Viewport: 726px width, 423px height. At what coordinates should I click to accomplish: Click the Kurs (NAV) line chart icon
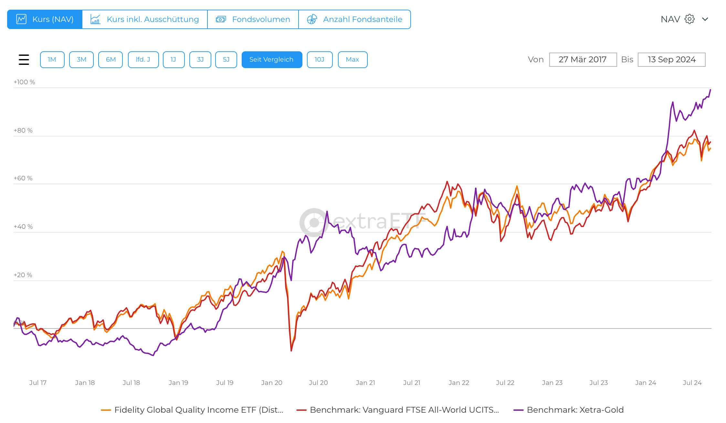coord(21,19)
